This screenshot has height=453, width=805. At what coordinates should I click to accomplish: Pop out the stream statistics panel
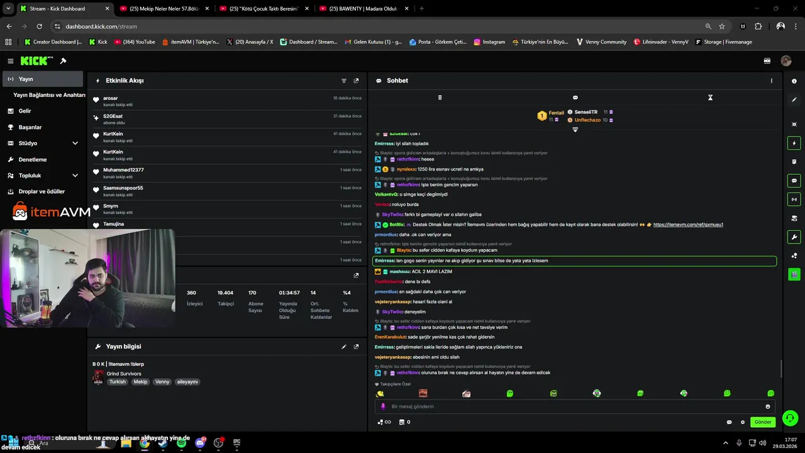click(356, 275)
